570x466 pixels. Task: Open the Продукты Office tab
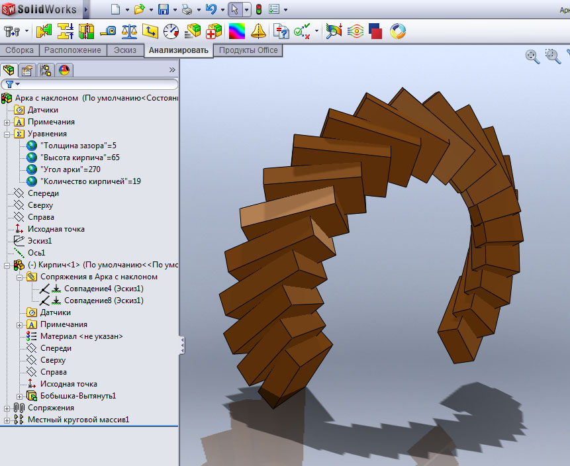pos(248,50)
